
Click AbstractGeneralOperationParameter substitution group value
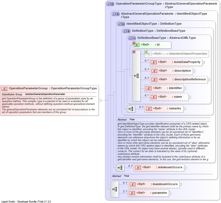pos(45,94)
